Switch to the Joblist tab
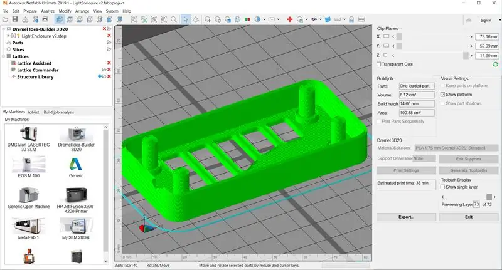The height and width of the screenshot is (270, 502). 33,112
